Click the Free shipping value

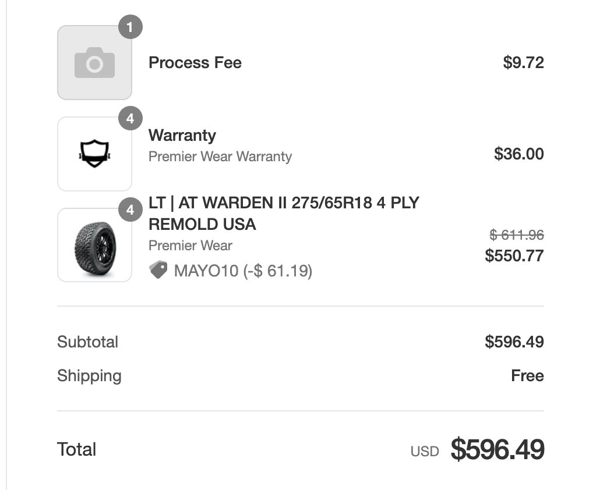pos(527,375)
